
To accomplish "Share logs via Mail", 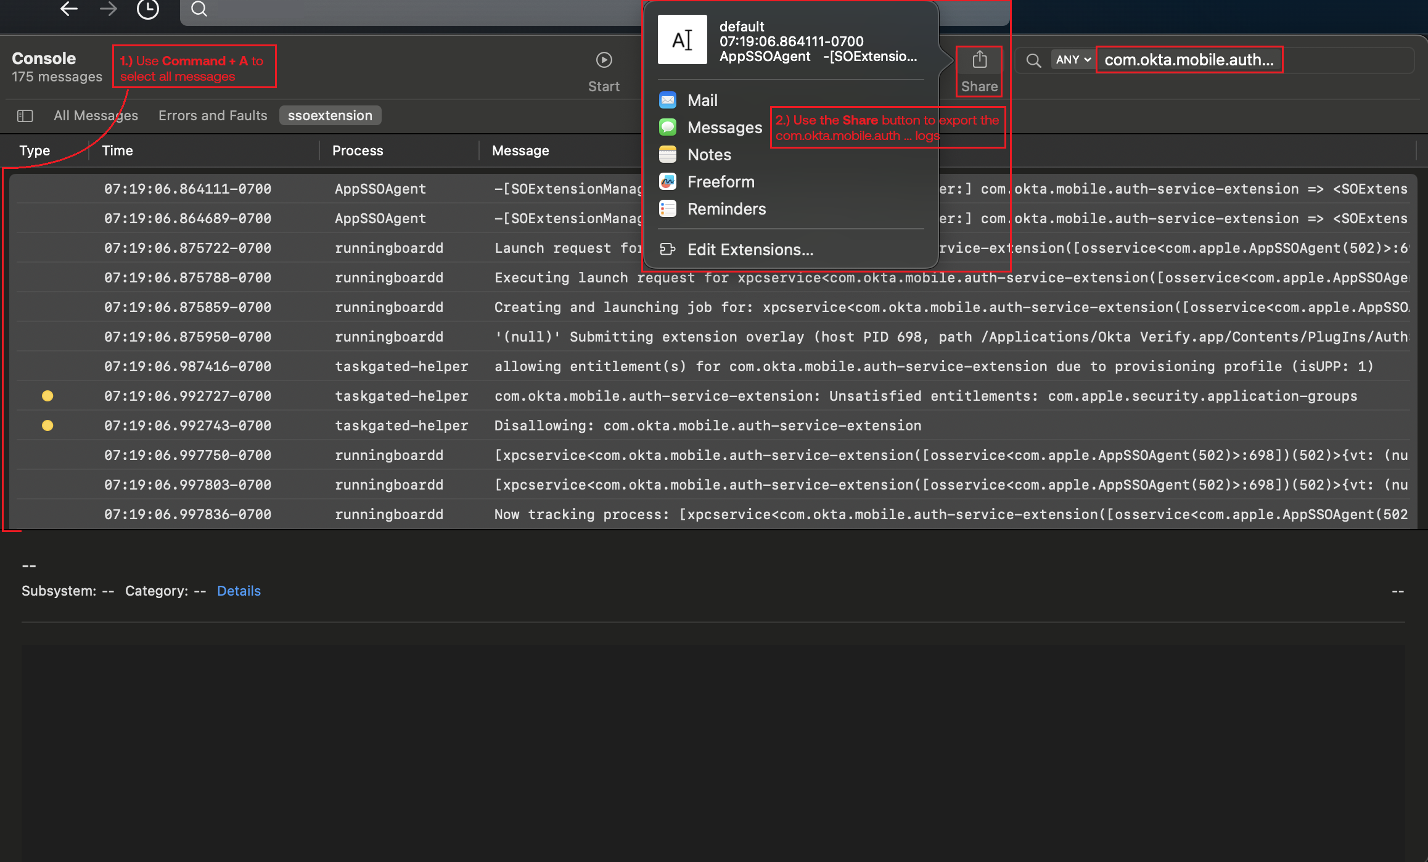I will [x=702, y=100].
